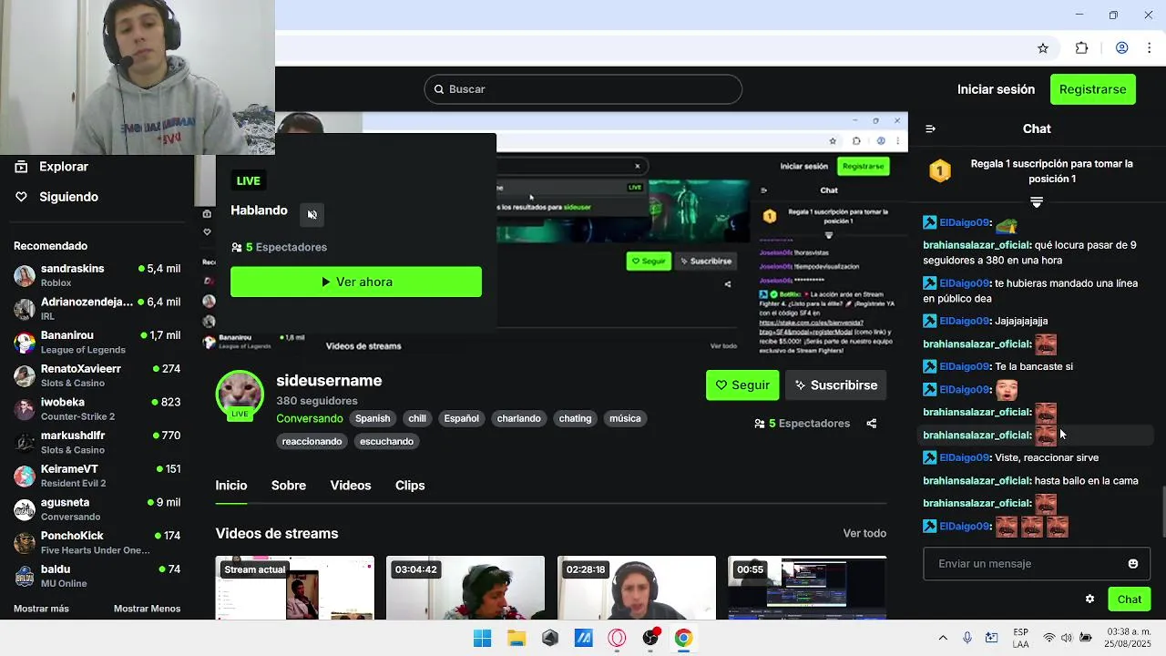This screenshot has height=656, width=1166.
Task: Expand the gift leaderboard arrow below the banner
Action: [x=1036, y=202]
